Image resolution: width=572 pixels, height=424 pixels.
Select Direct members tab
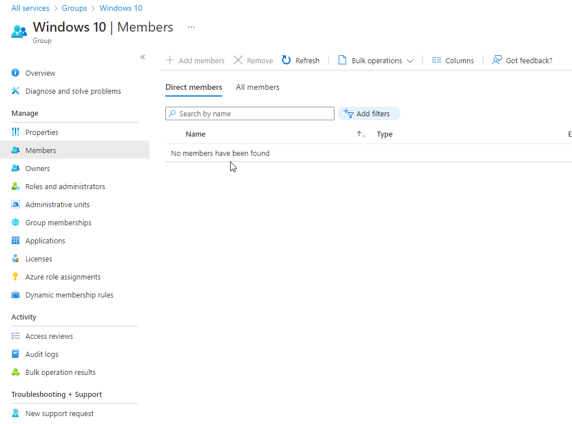coord(193,88)
